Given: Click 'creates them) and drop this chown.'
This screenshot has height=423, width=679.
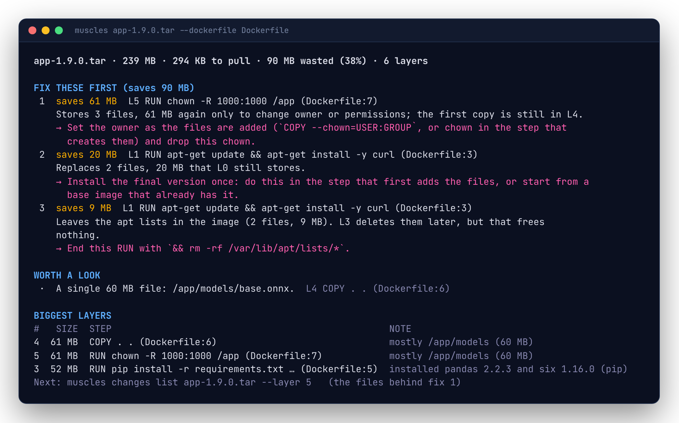Looking at the screenshot, I should point(161,142).
